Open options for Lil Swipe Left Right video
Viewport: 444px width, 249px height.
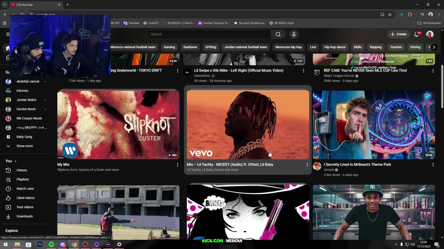tap(304, 71)
